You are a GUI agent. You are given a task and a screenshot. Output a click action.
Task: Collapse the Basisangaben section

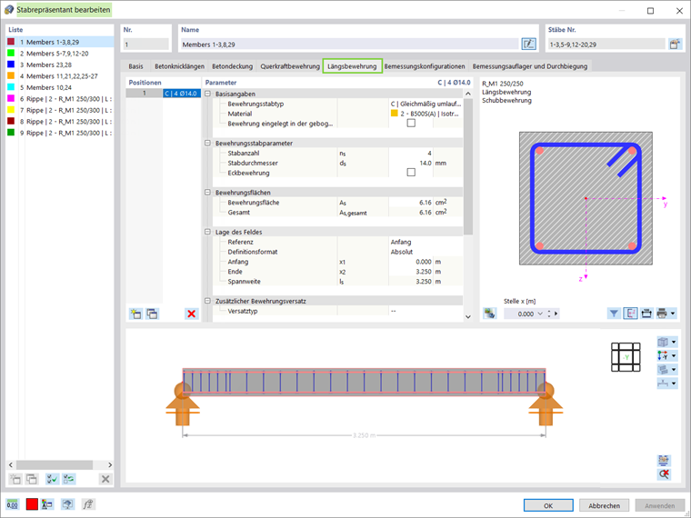pyautogui.click(x=207, y=94)
